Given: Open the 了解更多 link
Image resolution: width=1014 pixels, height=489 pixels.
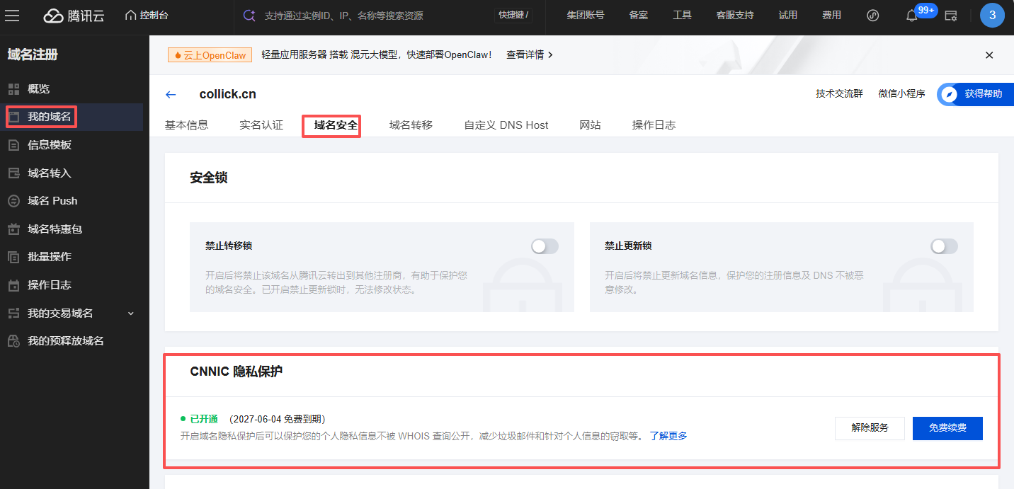Looking at the screenshot, I should (x=668, y=436).
